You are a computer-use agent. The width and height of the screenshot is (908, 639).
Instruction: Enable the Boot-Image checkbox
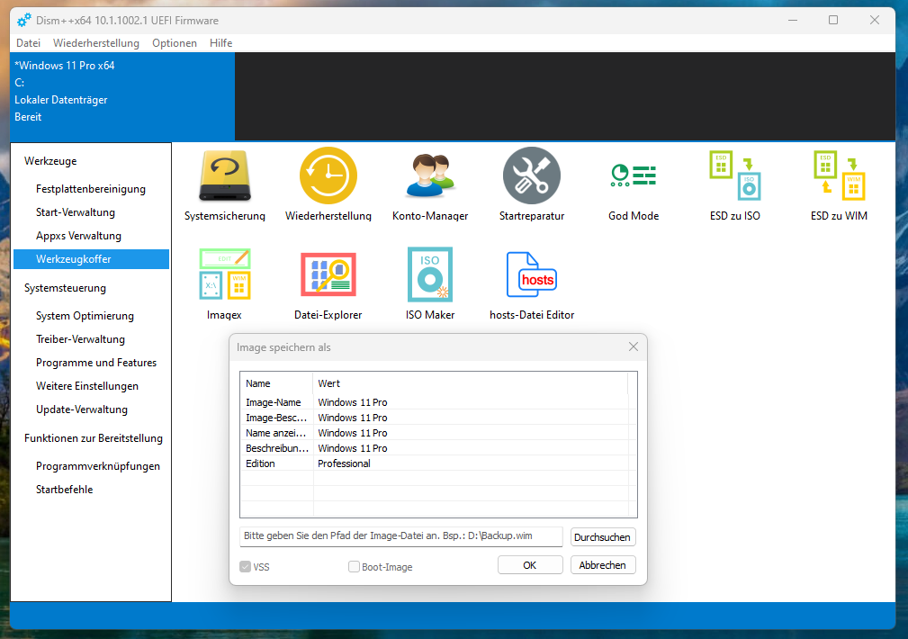pos(354,567)
